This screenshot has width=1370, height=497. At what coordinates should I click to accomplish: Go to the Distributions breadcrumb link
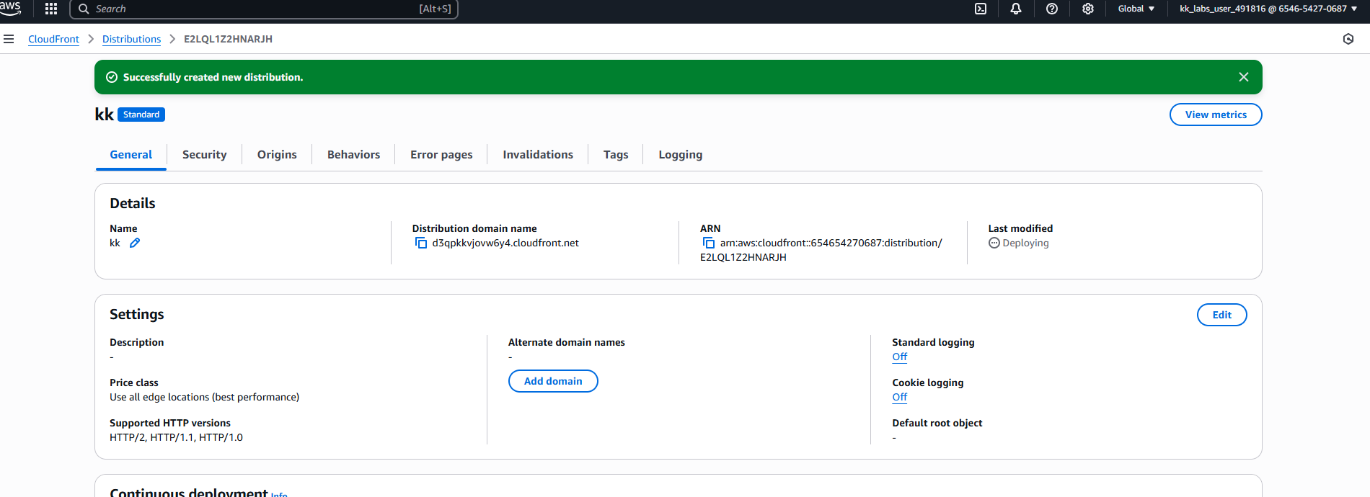coord(131,39)
